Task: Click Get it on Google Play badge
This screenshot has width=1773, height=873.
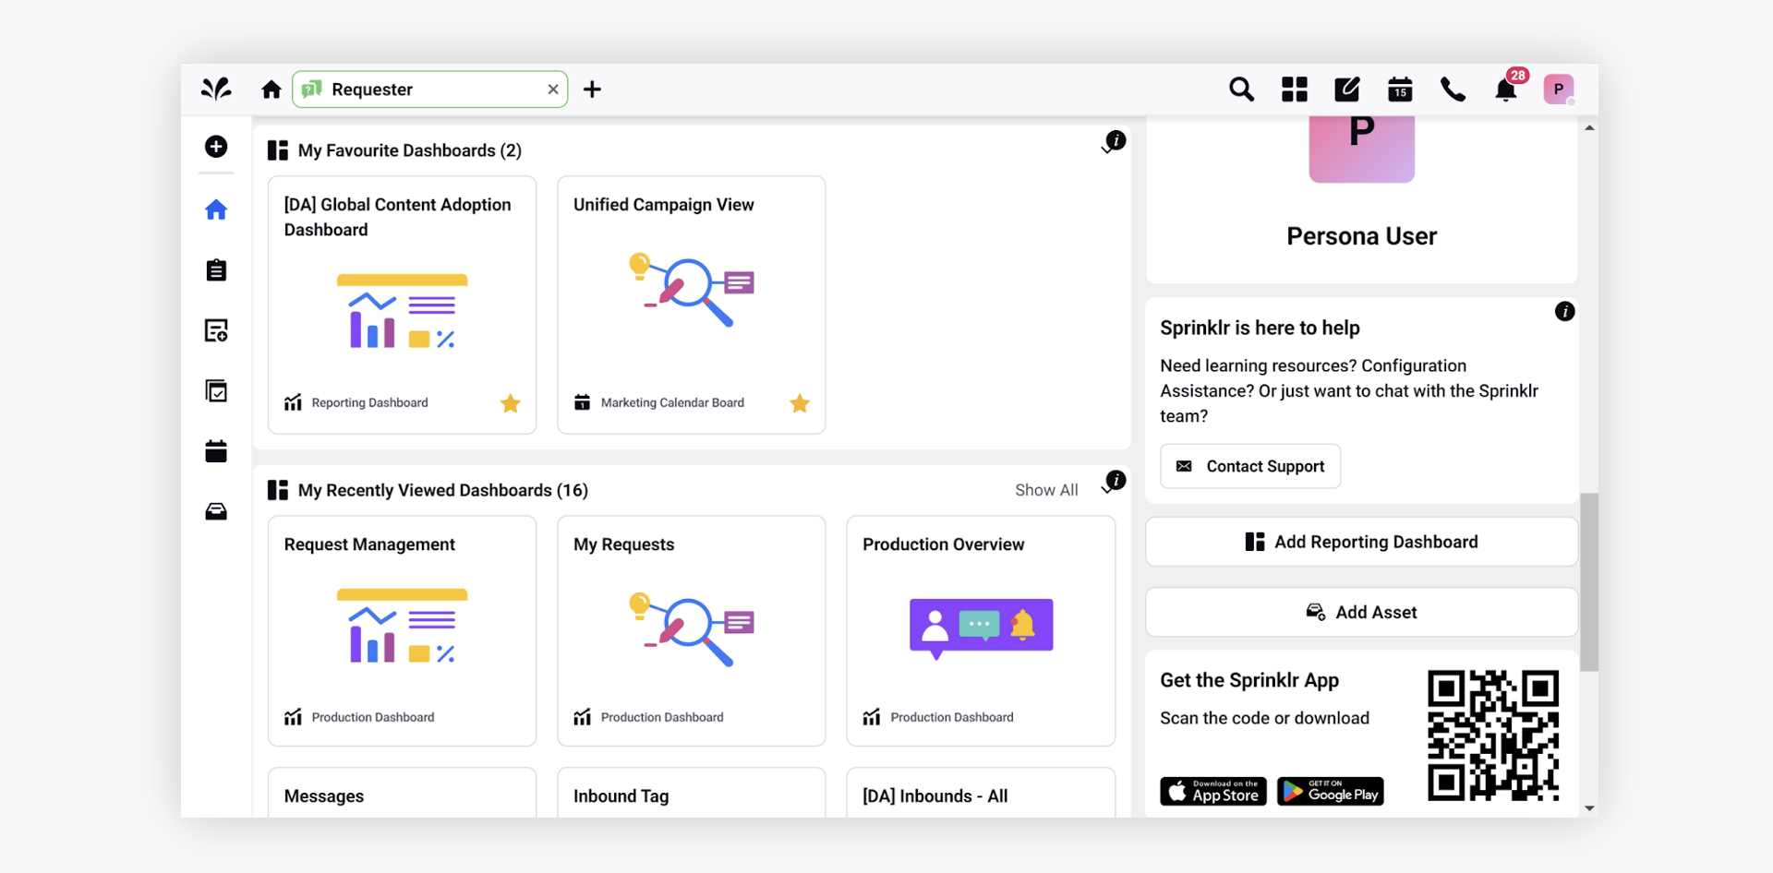Action: point(1330,791)
